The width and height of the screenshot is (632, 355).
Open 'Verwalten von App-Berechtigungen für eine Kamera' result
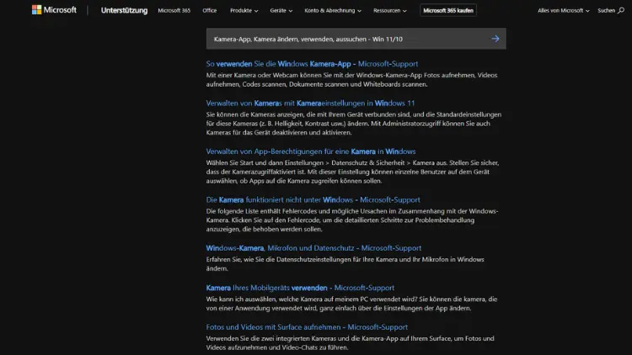pyautogui.click(x=311, y=151)
